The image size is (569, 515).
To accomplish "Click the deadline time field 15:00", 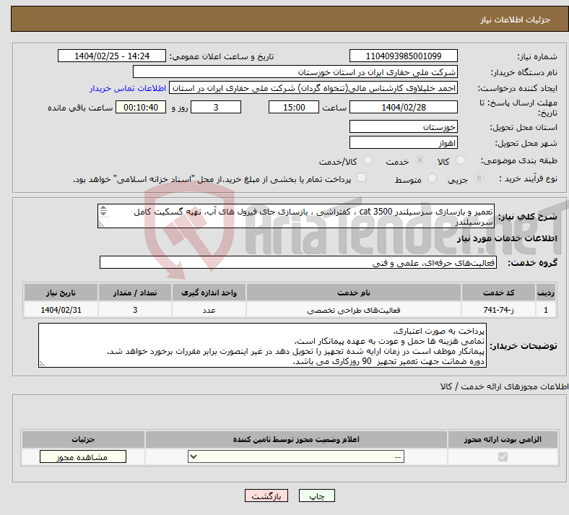I will pos(294,107).
